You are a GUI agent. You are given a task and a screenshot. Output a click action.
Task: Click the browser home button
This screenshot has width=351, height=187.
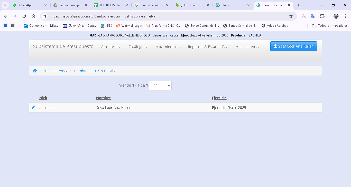coord(33,16)
